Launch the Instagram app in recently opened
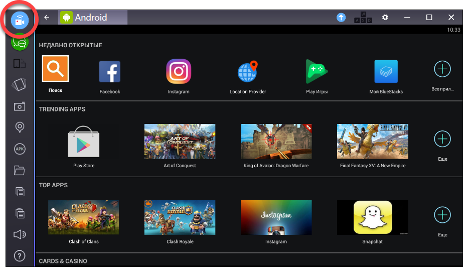 179,71
